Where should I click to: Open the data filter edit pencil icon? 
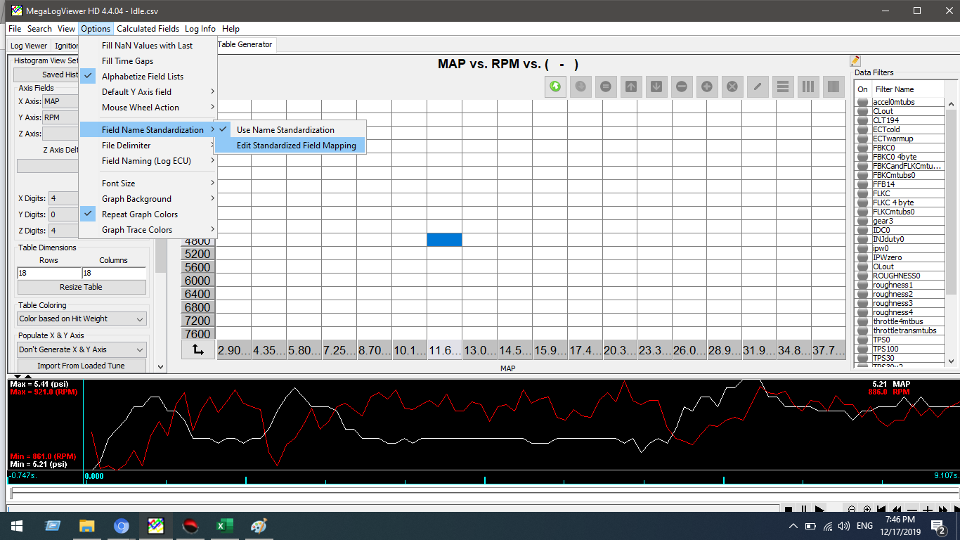(855, 61)
